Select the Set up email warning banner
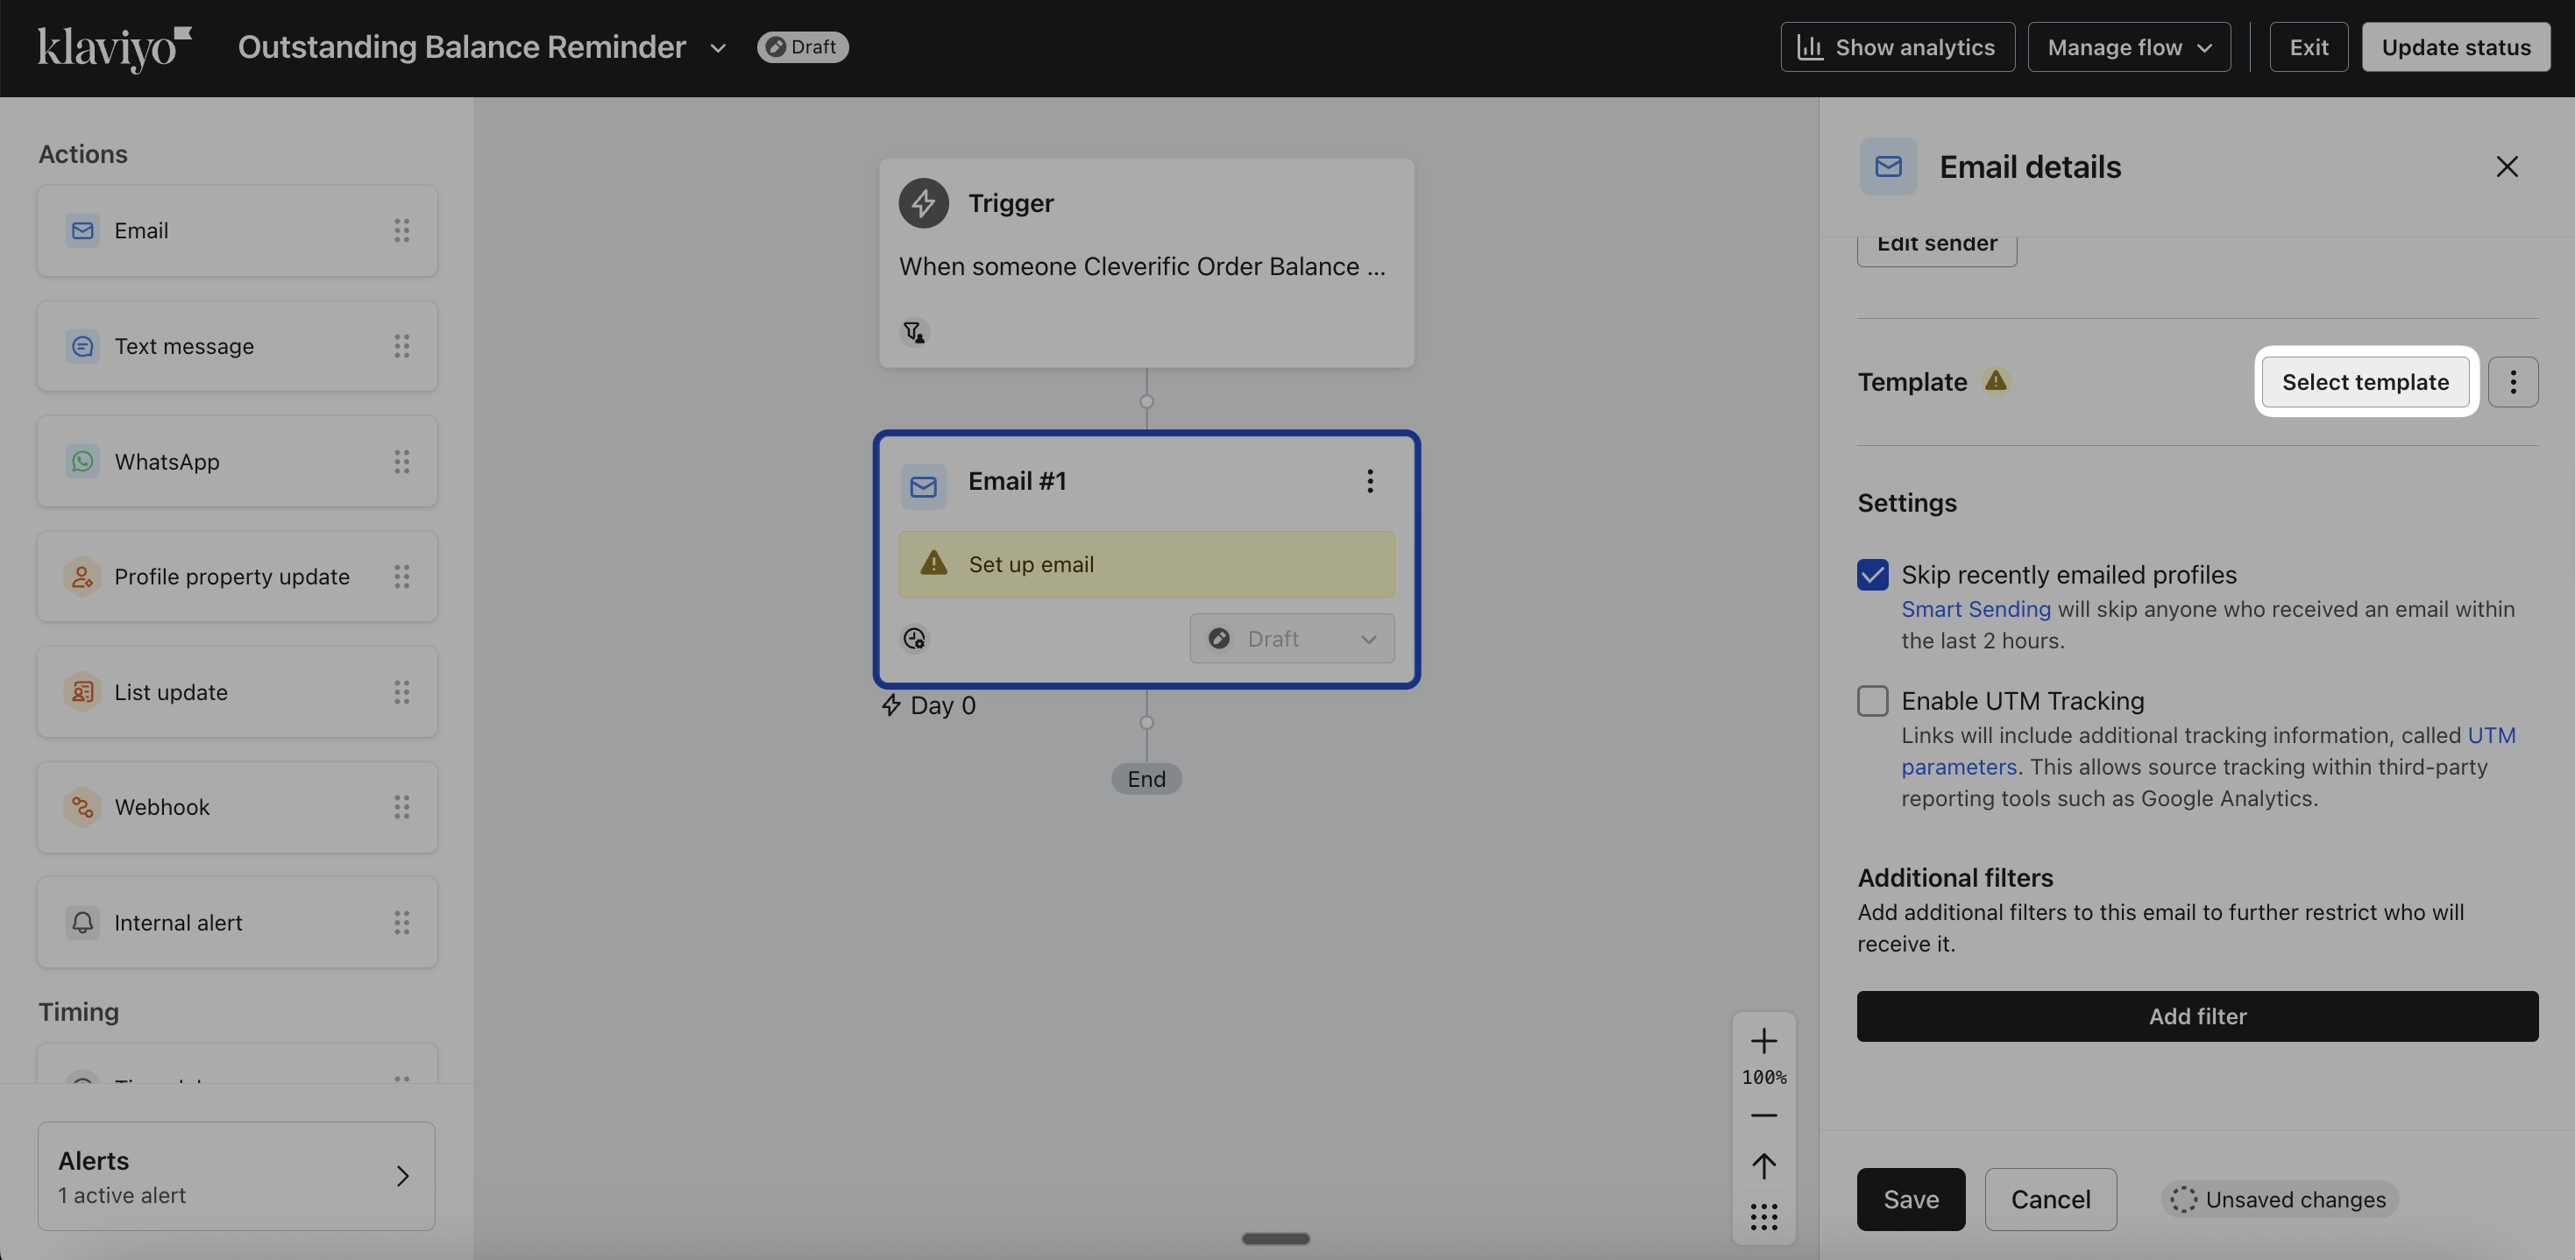 (x=1146, y=564)
